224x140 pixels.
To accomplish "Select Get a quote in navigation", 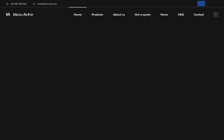I will 142,15.
